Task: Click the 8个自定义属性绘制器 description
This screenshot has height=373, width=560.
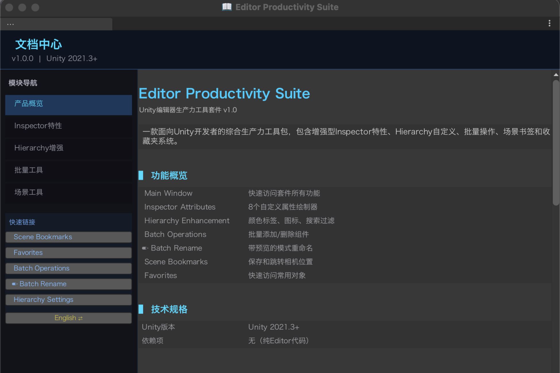Action: click(x=283, y=207)
